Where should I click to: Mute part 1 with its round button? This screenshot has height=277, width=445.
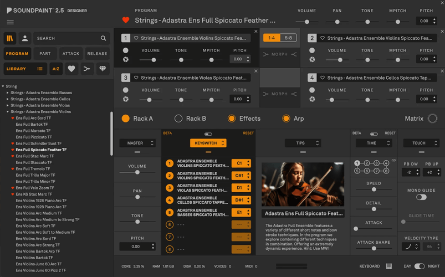coord(125,50)
